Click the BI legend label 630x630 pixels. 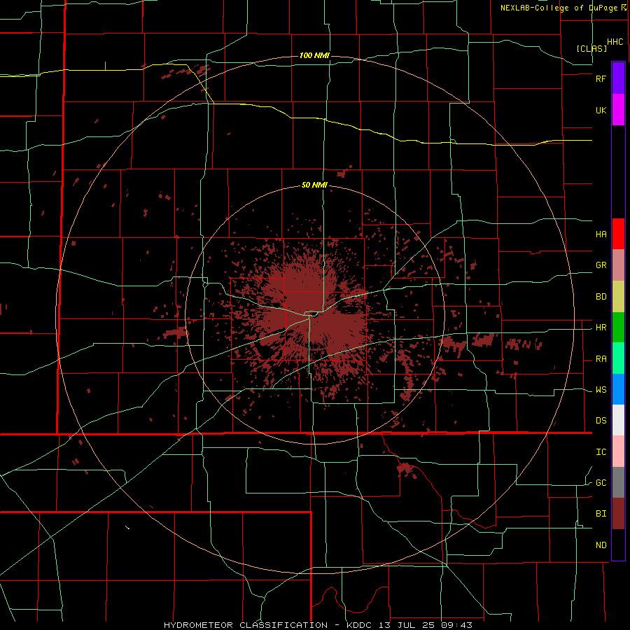pos(601,514)
